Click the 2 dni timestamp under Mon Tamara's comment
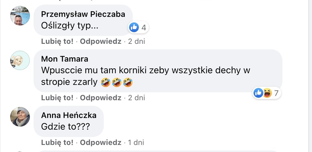The image size is (312, 152). tap(136, 98)
